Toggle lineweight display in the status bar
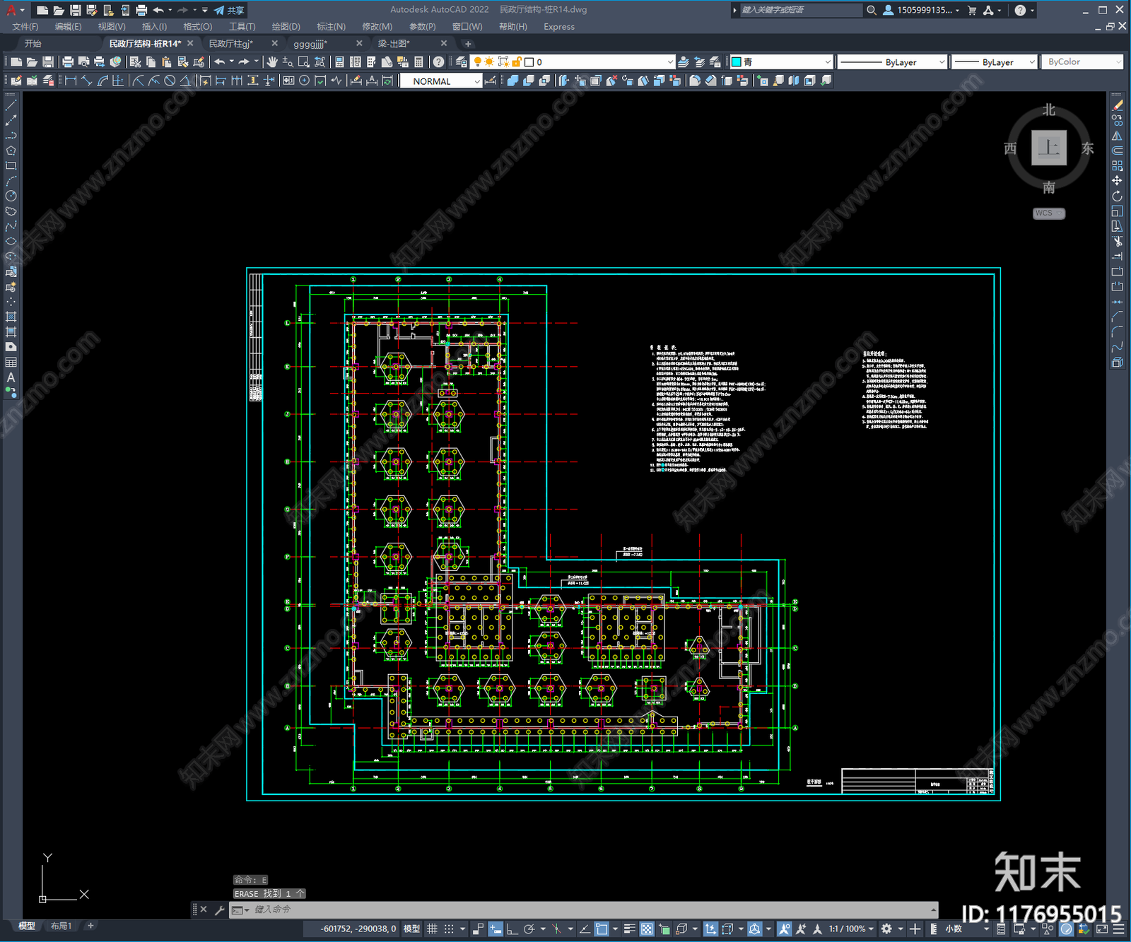Image resolution: width=1131 pixels, height=942 pixels. (629, 929)
